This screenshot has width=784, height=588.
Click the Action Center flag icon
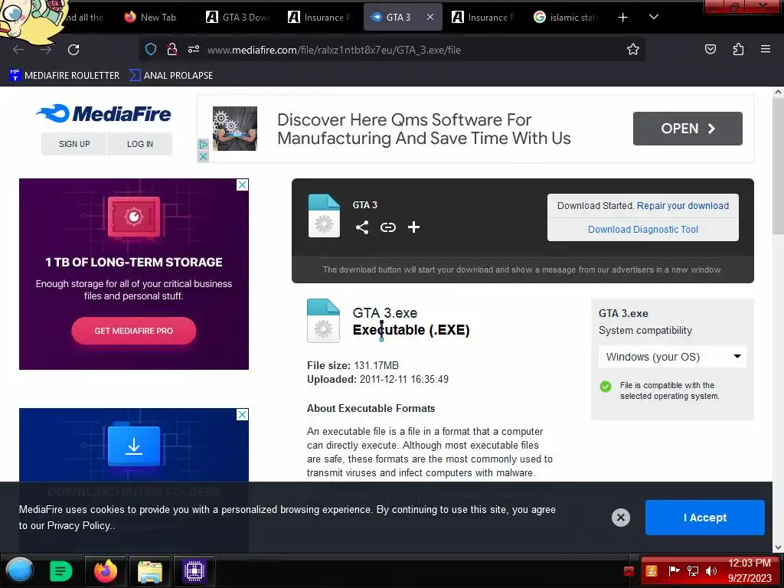pyautogui.click(x=674, y=571)
